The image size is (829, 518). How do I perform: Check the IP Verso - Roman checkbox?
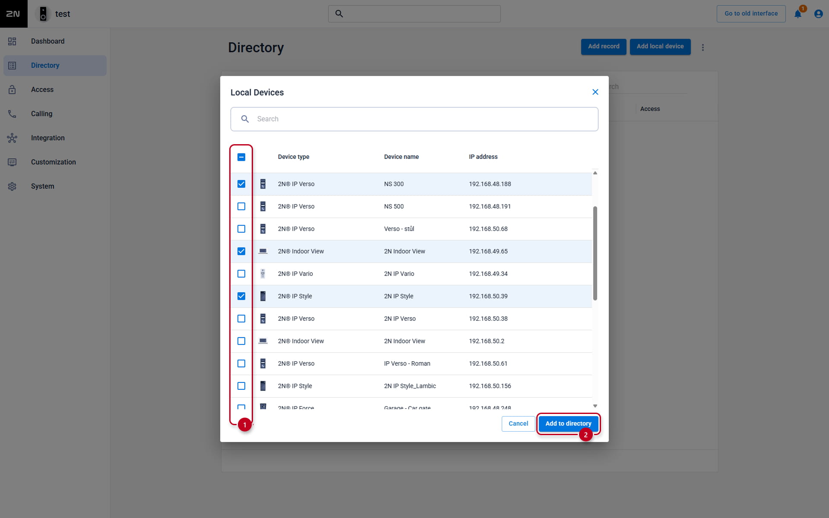click(x=241, y=363)
